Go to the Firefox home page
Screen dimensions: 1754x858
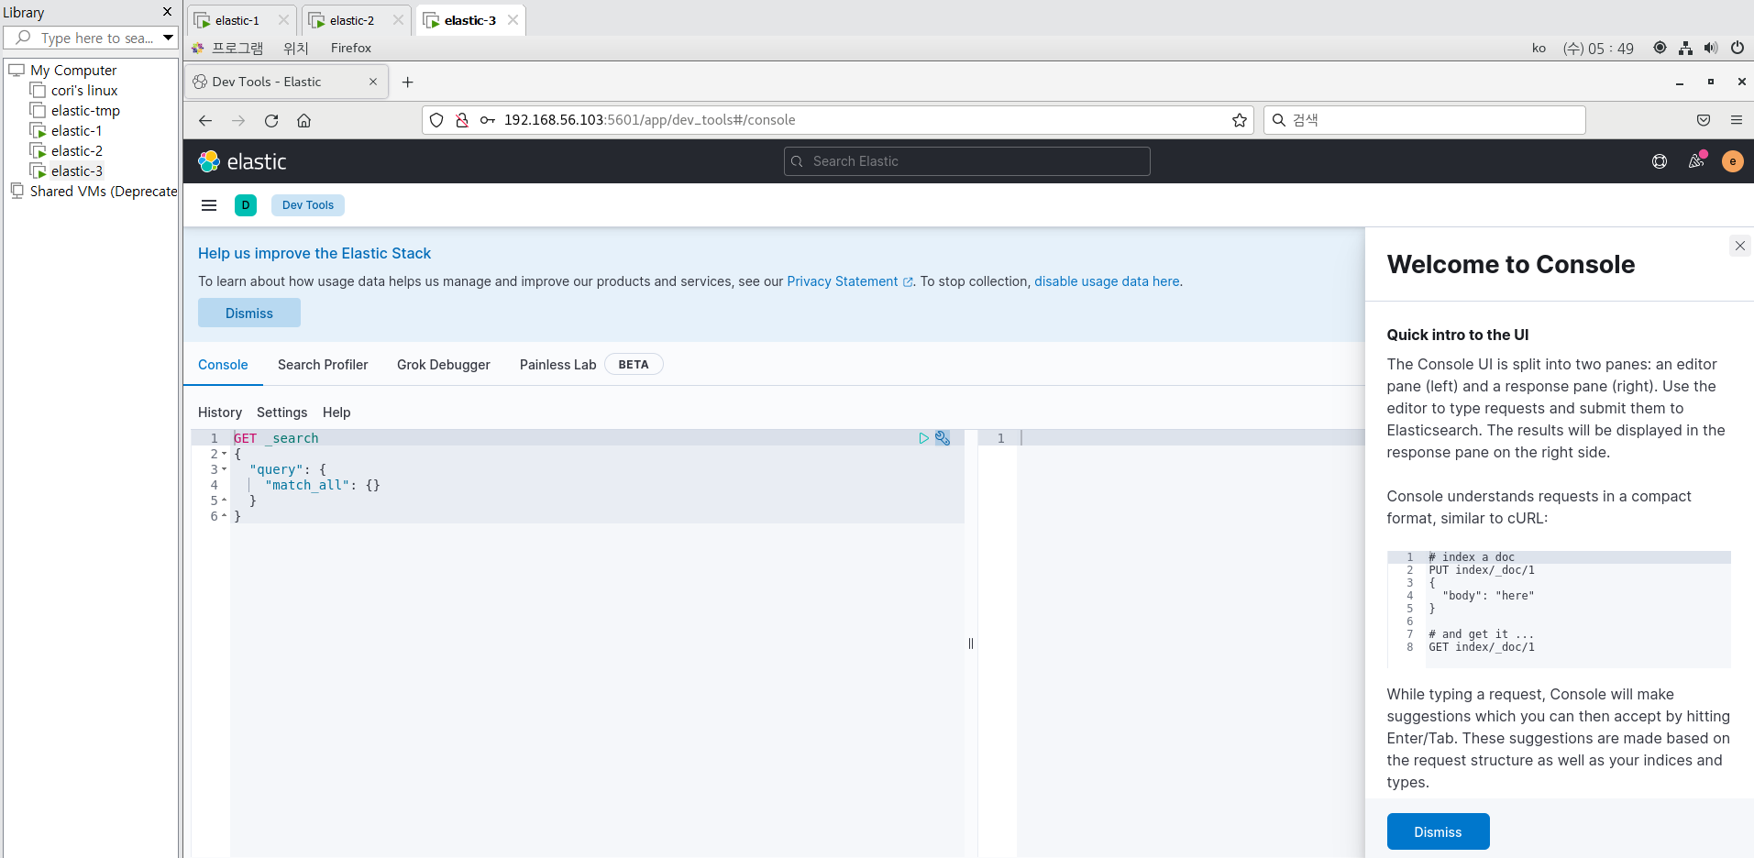point(304,120)
